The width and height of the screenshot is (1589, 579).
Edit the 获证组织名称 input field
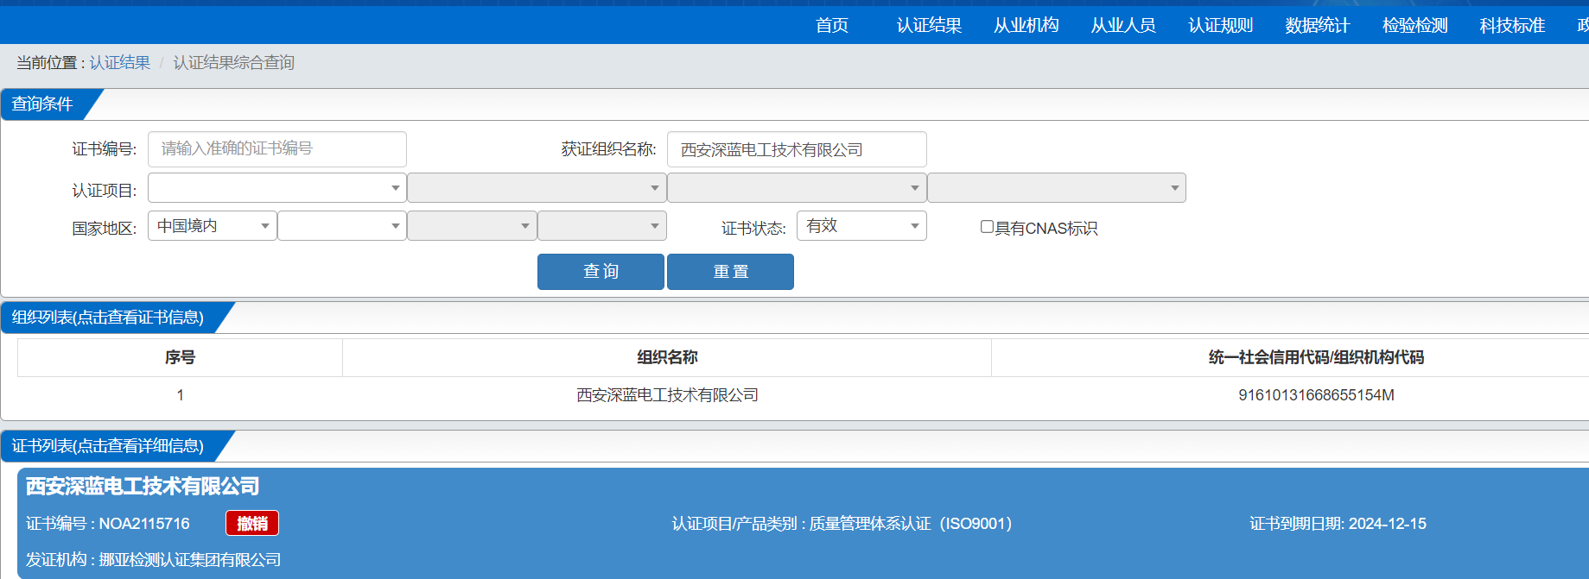pos(797,149)
